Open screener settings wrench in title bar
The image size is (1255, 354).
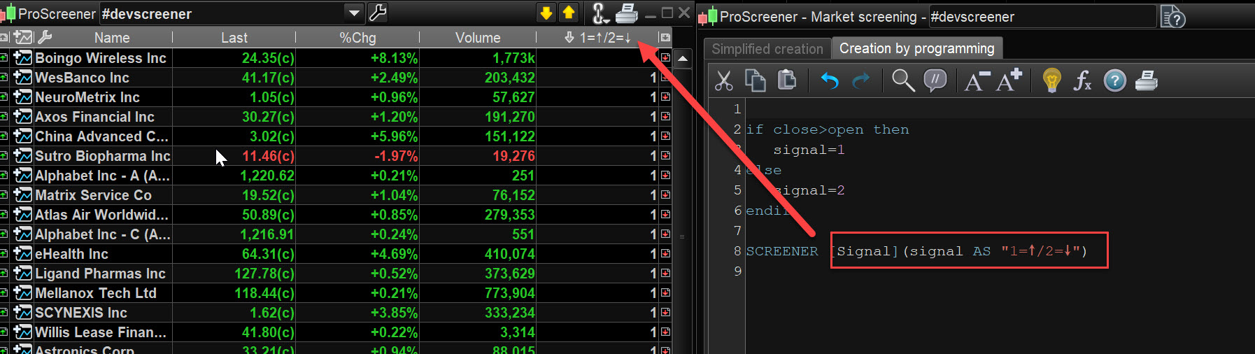[x=378, y=13]
